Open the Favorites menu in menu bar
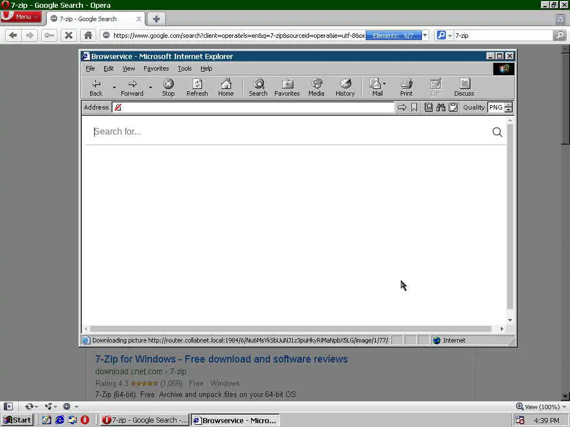This screenshot has width=570, height=427. pyautogui.click(x=156, y=68)
